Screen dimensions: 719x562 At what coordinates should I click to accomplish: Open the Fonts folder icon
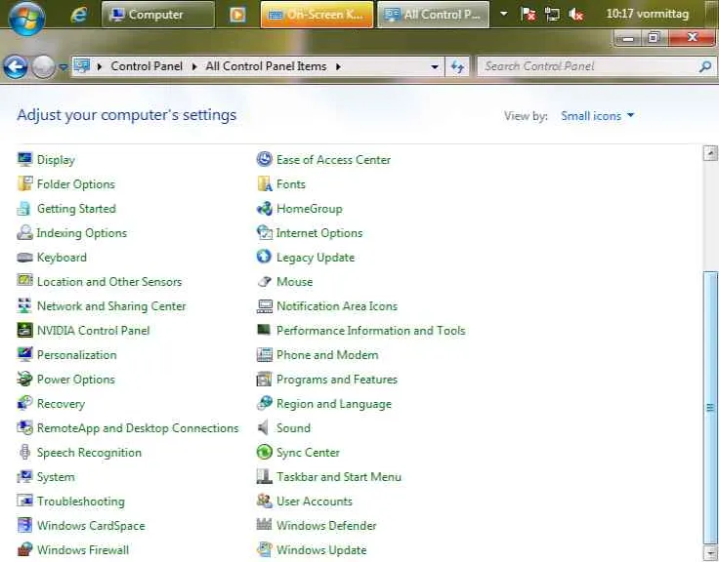click(264, 183)
